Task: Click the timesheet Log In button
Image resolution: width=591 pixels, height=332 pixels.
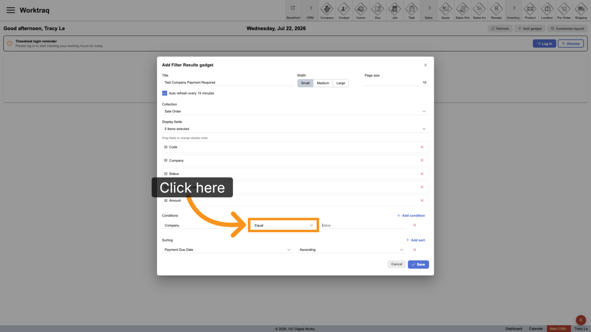Action: pyautogui.click(x=545, y=44)
